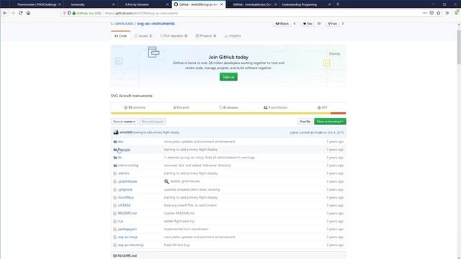Go back with the browser back arrow
Screen dimensions: 461x259
[x=5, y=13]
